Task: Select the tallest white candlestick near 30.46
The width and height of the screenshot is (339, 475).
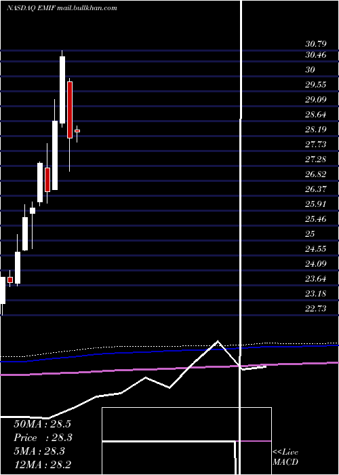Action: click(62, 90)
